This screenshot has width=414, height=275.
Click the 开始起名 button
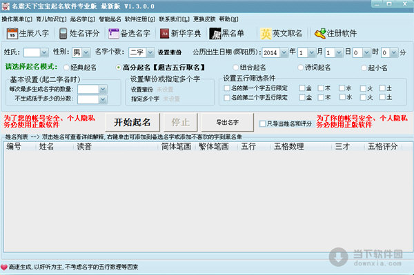pos(132,122)
